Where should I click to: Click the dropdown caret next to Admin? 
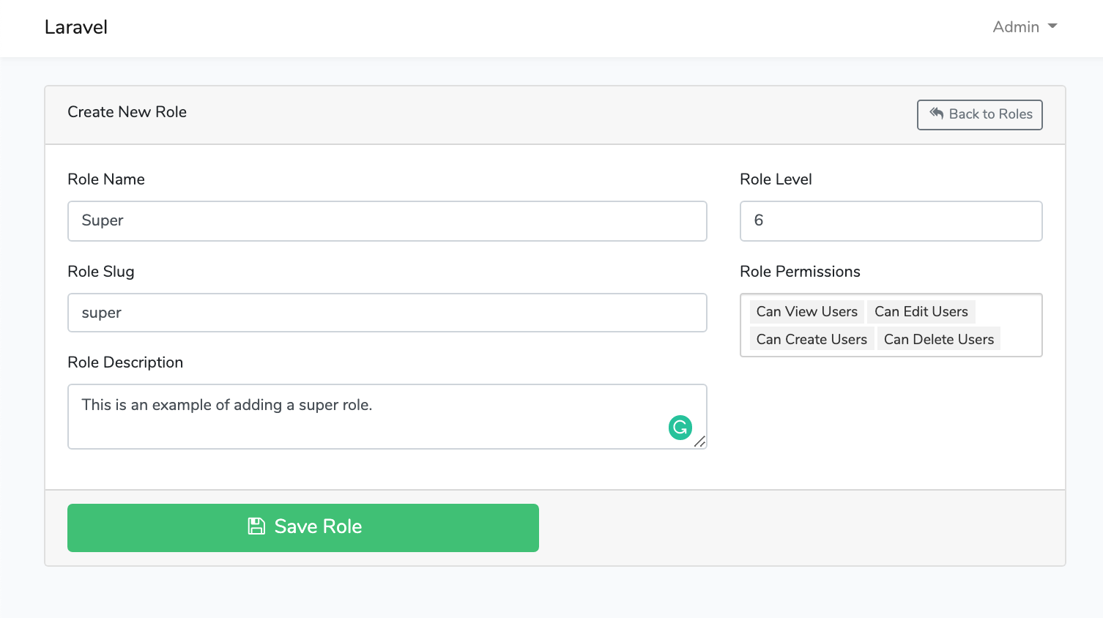[x=1052, y=26]
